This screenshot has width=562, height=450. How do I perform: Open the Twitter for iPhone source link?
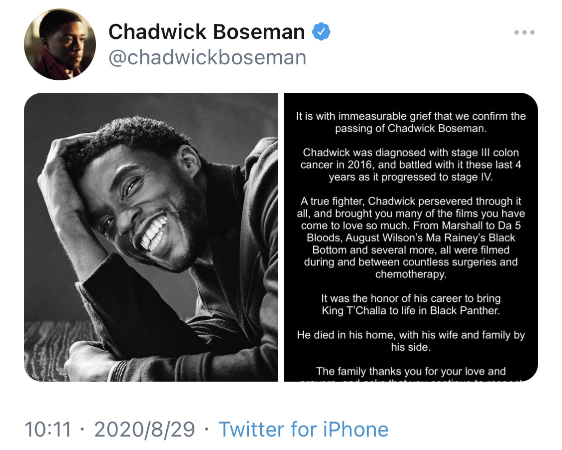pos(304,429)
